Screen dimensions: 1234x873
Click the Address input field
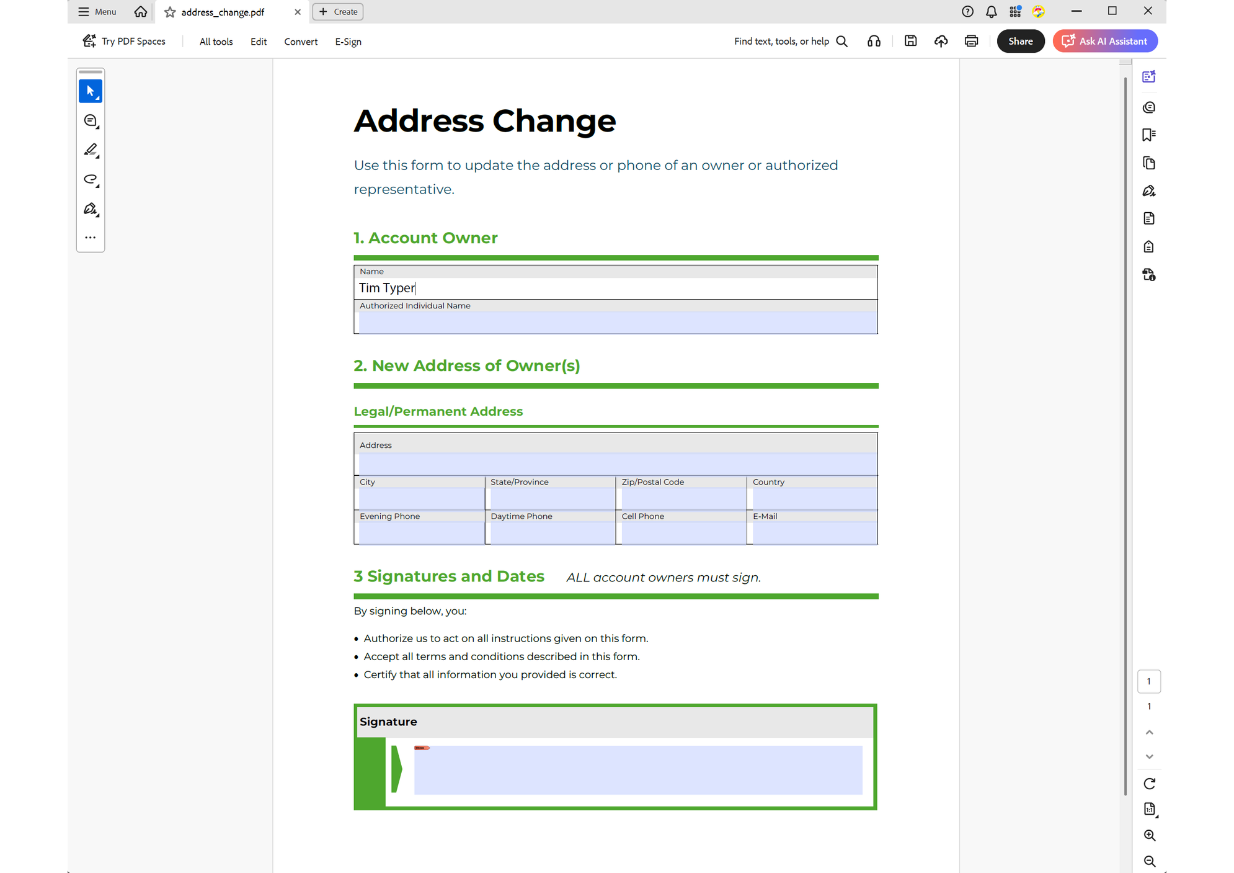click(x=618, y=464)
